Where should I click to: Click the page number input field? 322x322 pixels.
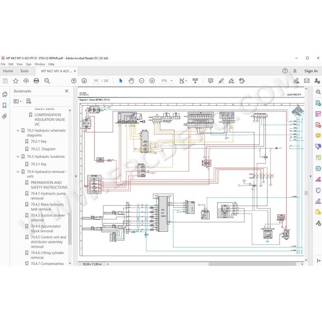pos(96,80)
